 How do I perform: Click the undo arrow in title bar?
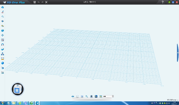(x=38, y=2)
